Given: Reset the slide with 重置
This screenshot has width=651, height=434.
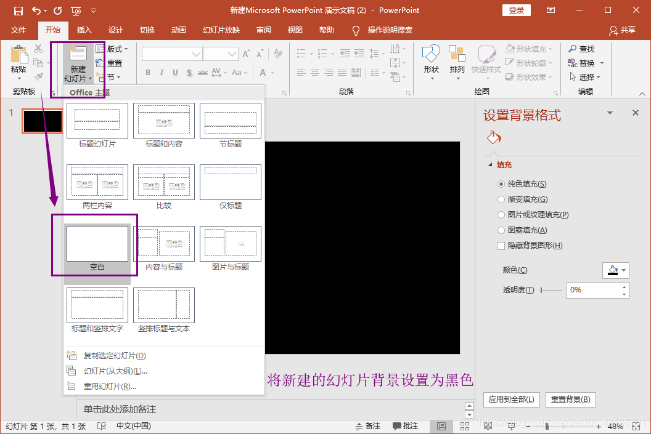Looking at the screenshot, I should click(x=109, y=63).
